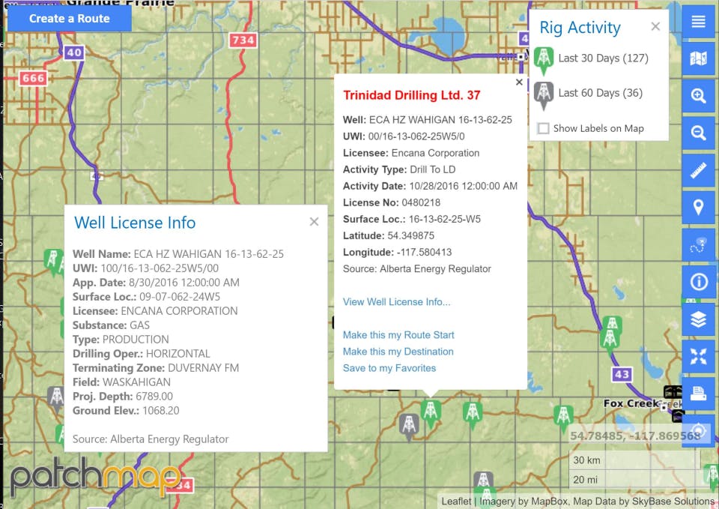Open the map layers stack icon
719x509 pixels.
(x=698, y=319)
